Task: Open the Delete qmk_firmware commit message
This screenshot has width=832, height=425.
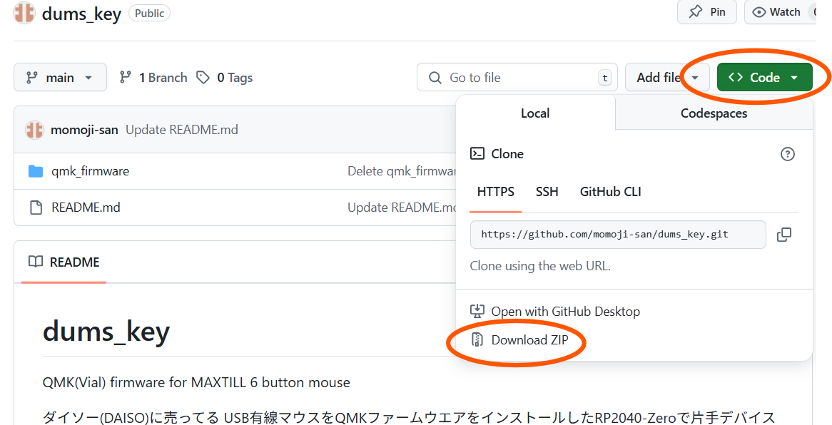Action: coord(402,171)
